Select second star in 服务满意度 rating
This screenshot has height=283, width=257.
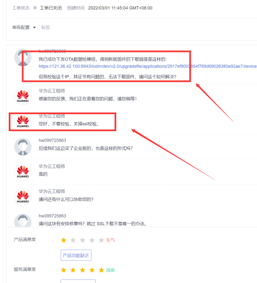[x=73, y=270]
